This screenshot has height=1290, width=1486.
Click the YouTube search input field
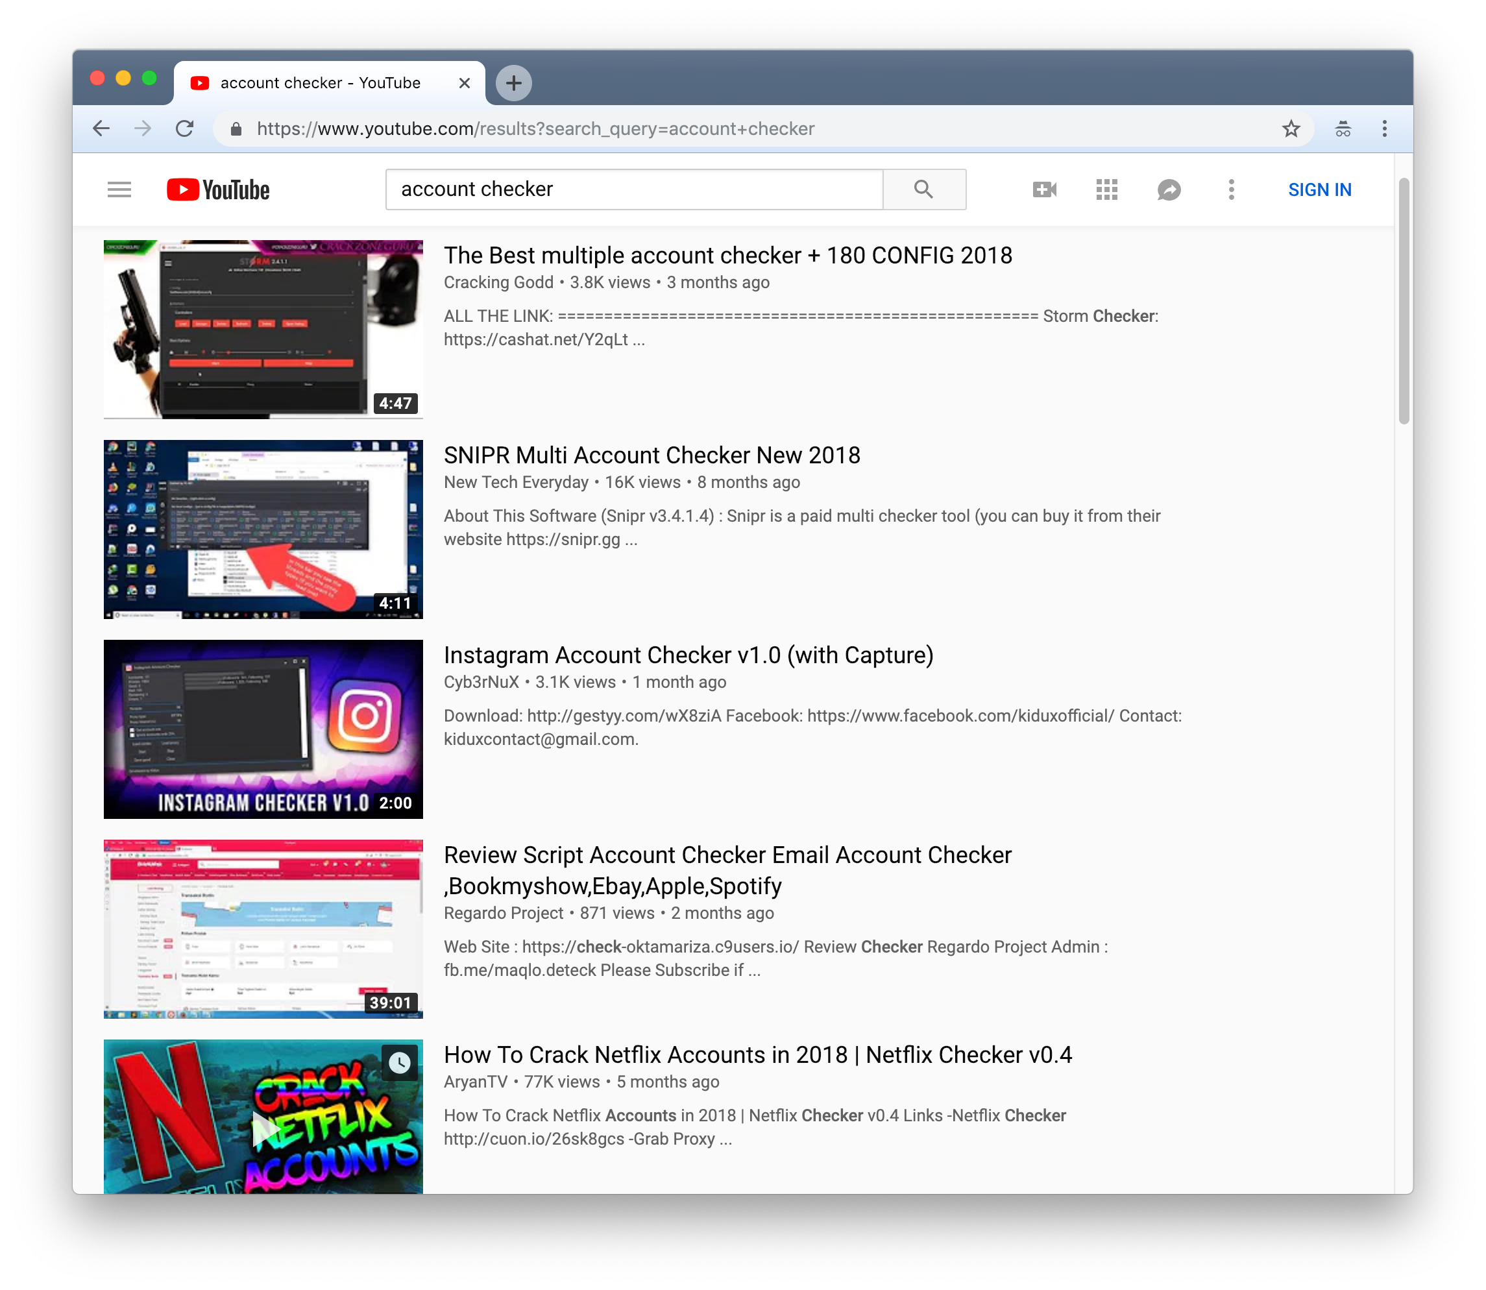tap(634, 189)
